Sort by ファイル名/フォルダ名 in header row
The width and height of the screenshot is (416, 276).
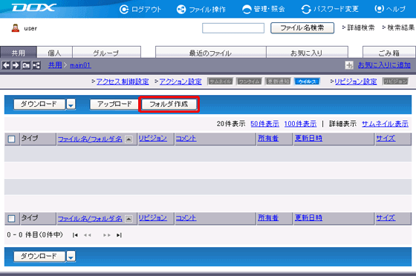pyautogui.click(x=90, y=139)
